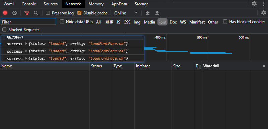Uncheck the Disable cache checkbox
268x129 pixels.
coord(79,13)
